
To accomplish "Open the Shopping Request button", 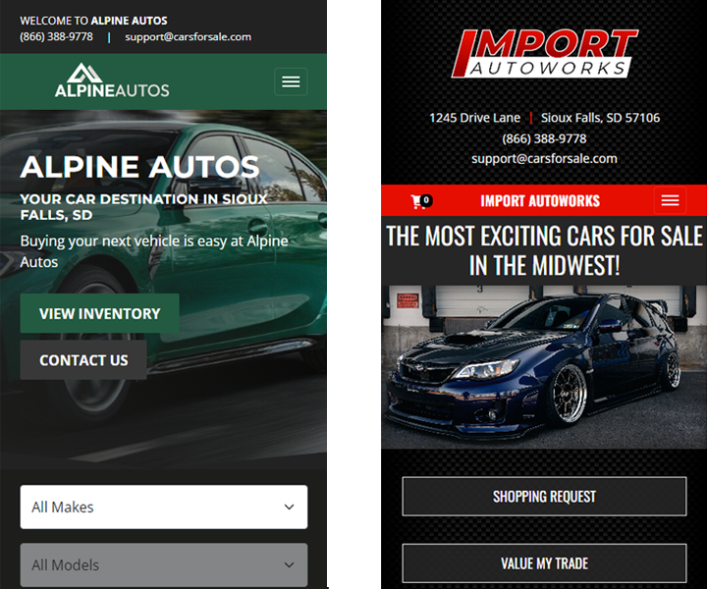I will coord(544,496).
